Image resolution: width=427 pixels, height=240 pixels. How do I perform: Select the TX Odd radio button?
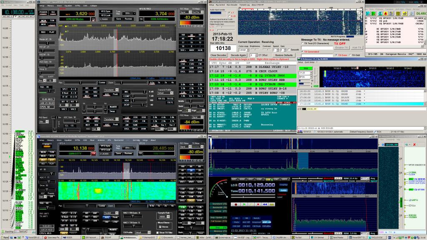350,55
